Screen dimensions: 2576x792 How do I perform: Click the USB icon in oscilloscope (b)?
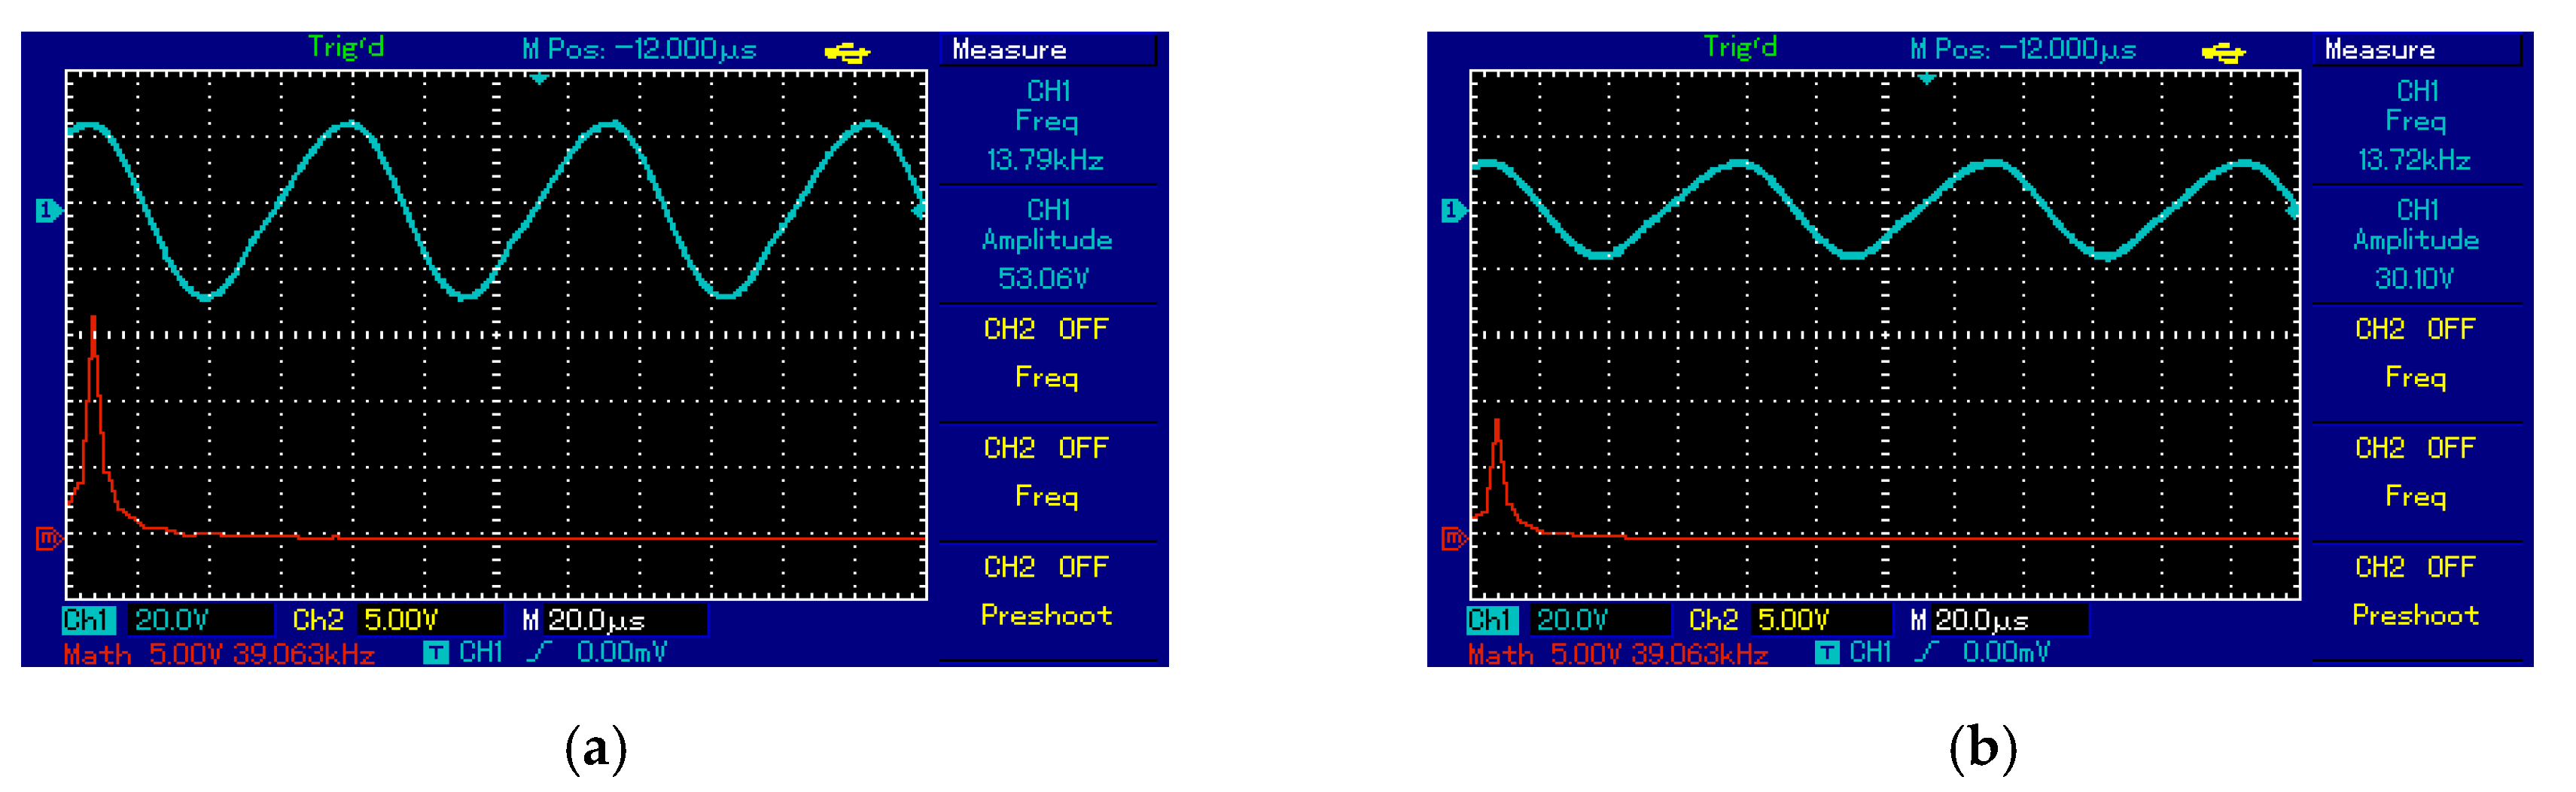pos(2224,52)
